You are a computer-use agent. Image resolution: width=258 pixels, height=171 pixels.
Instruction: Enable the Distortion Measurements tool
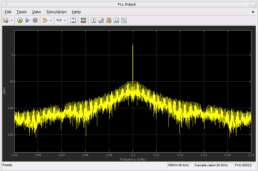tap(116, 20)
